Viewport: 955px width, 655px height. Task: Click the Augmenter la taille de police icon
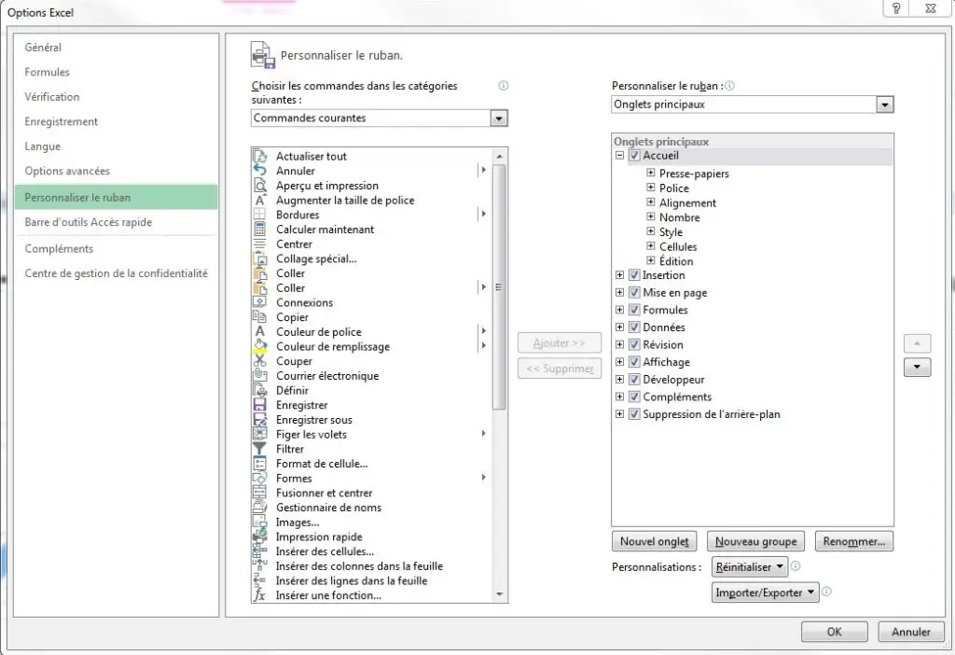pos(260,200)
